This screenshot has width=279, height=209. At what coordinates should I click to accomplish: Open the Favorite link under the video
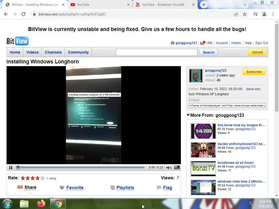75,188
